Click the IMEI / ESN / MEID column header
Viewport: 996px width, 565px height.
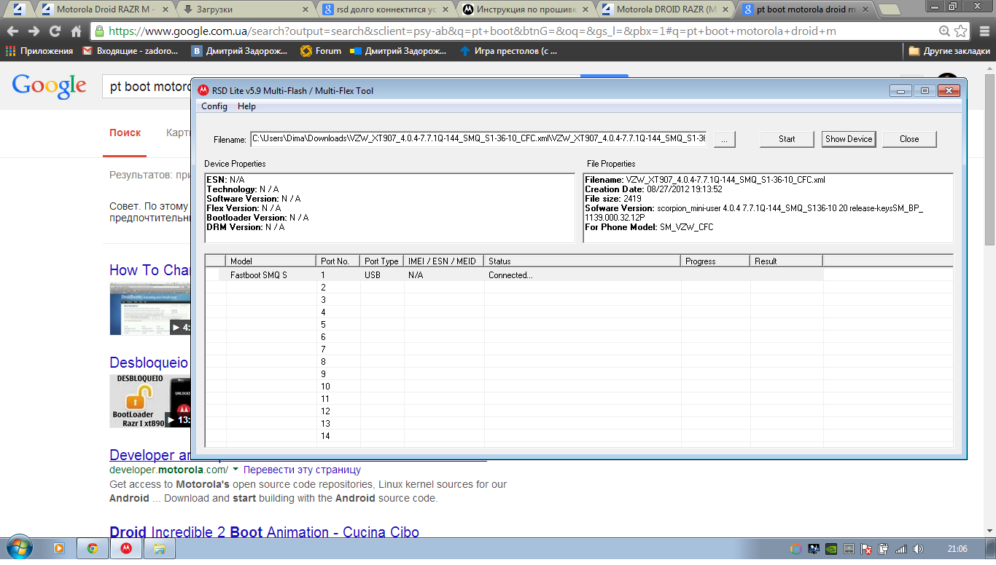(444, 261)
